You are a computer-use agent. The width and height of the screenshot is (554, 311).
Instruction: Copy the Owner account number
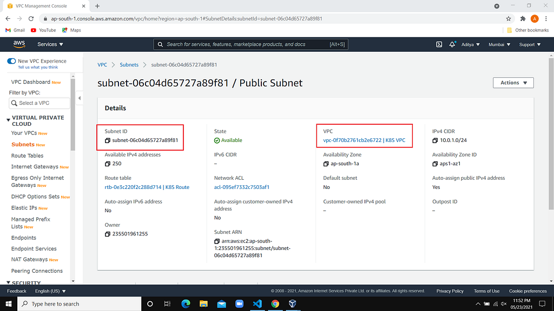(108, 234)
